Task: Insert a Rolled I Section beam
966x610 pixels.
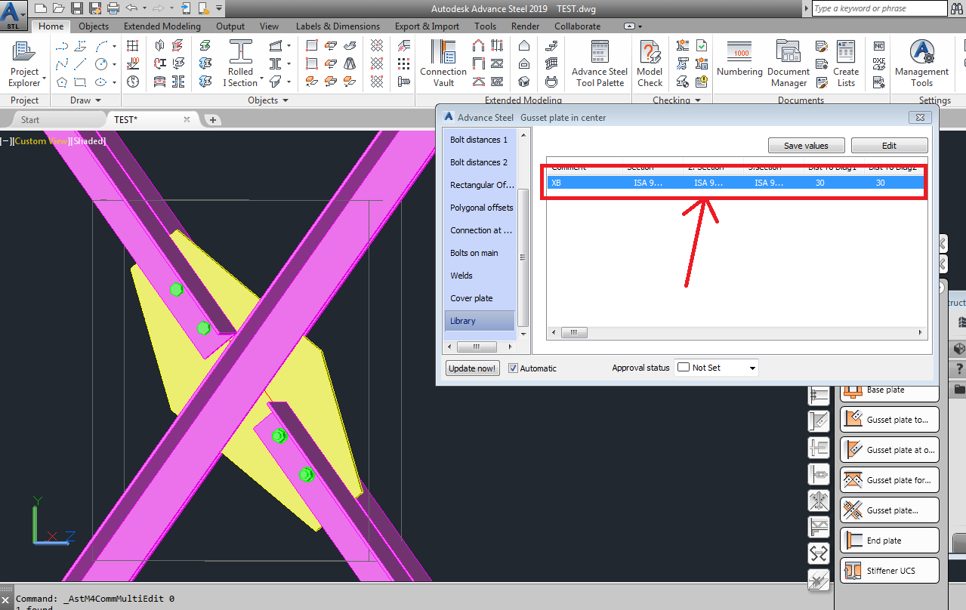Action: pos(241,63)
